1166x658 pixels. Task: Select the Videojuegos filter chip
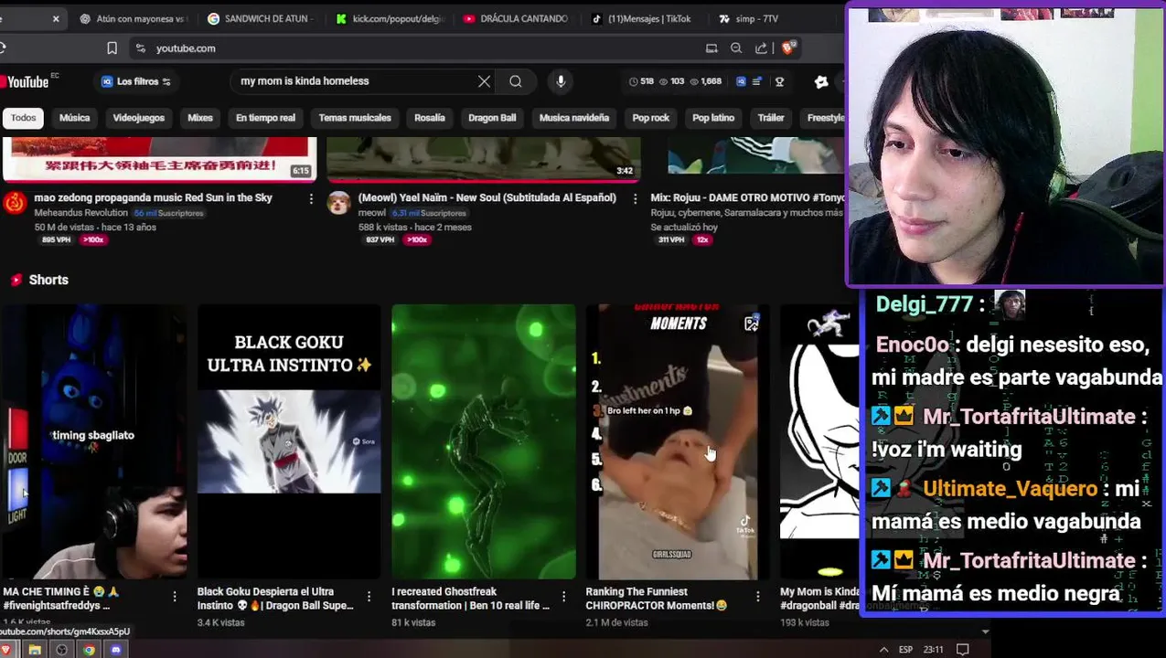pyautogui.click(x=139, y=118)
